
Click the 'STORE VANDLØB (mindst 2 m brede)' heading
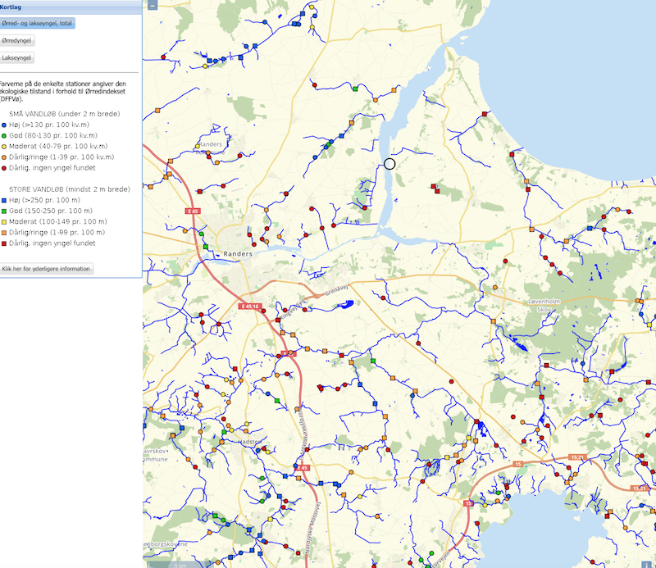70,189
